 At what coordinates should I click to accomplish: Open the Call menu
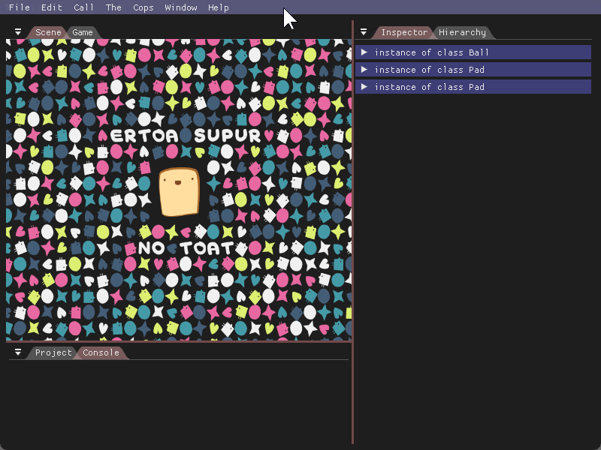(x=83, y=7)
